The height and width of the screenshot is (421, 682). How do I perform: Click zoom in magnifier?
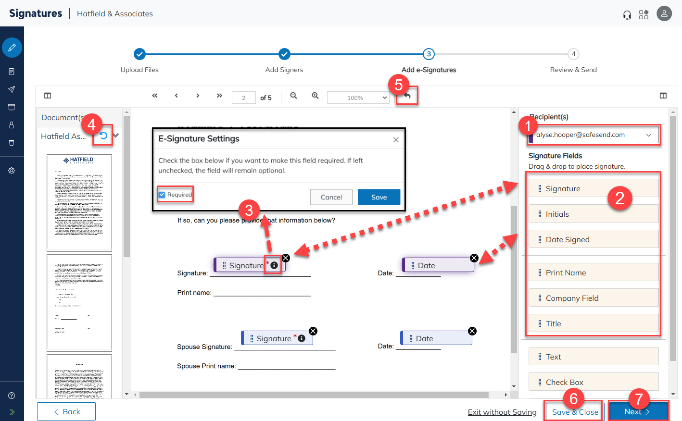click(x=315, y=96)
